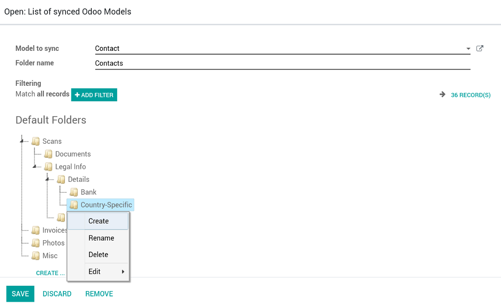Click the Legal Info folder icon
This screenshot has width=501, height=303.
[49, 167]
